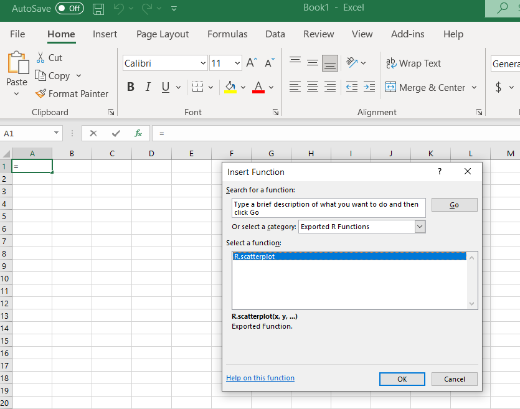
Task: Toggle Underline formatting
Action: pyautogui.click(x=166, y=87)
